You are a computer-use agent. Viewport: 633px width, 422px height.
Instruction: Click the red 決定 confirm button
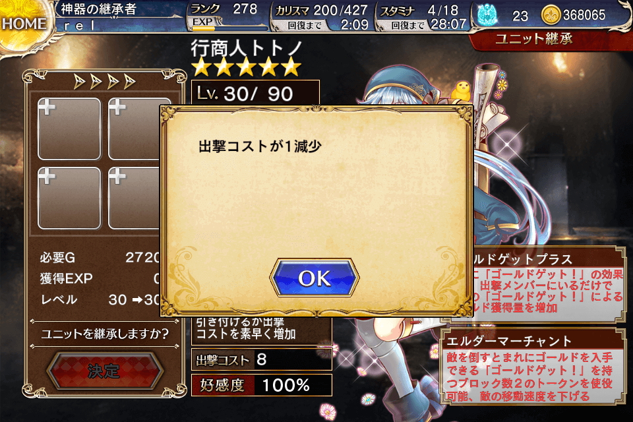[104, 371]
